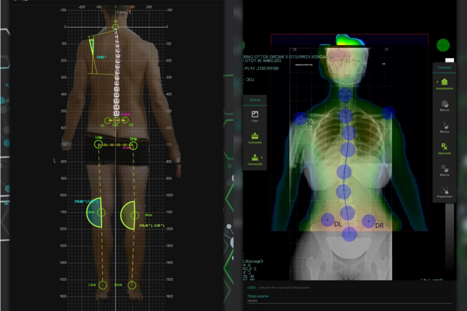The image size is (467, 311).
Task: Open the Texture panel header
Action: point(255,100)
